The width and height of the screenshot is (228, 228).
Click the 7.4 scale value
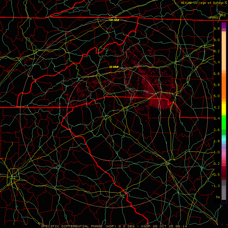(217, 62)
